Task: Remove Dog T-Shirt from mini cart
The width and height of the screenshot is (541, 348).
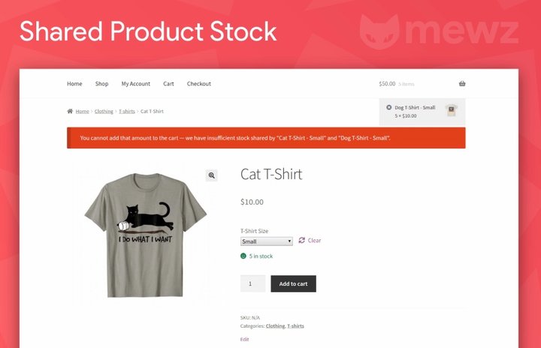Action: click(389, 107)
